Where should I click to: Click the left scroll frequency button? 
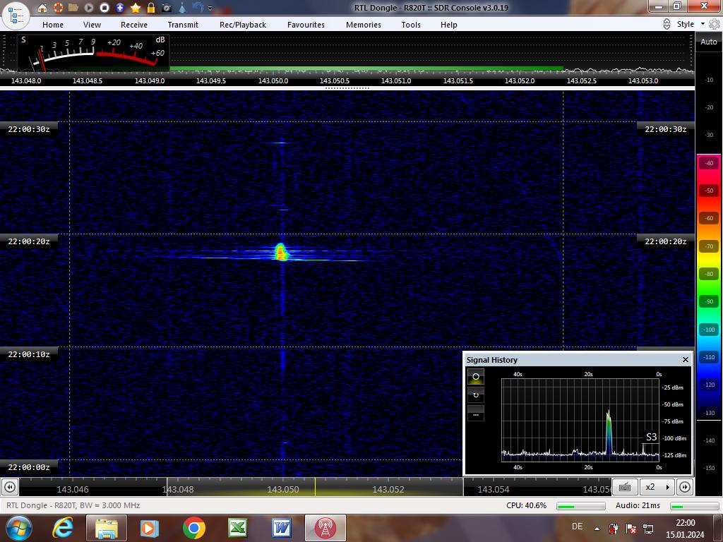(10, 487)
